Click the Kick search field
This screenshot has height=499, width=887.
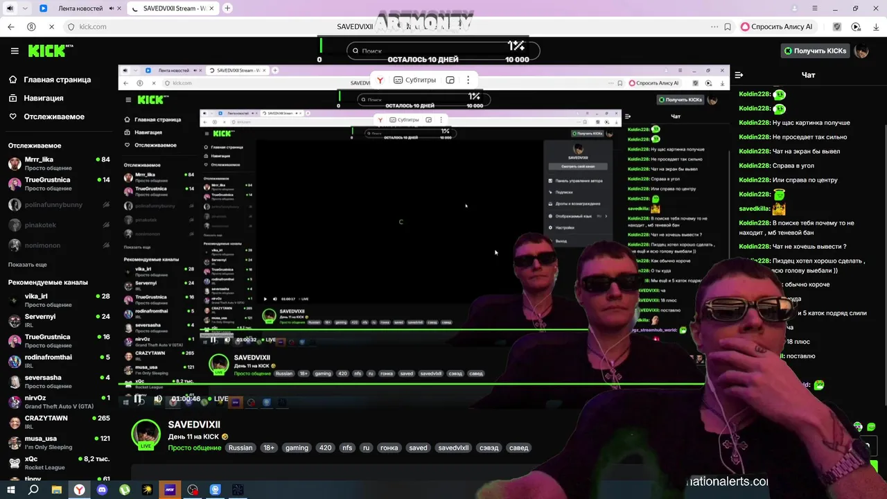pos(443,51)
